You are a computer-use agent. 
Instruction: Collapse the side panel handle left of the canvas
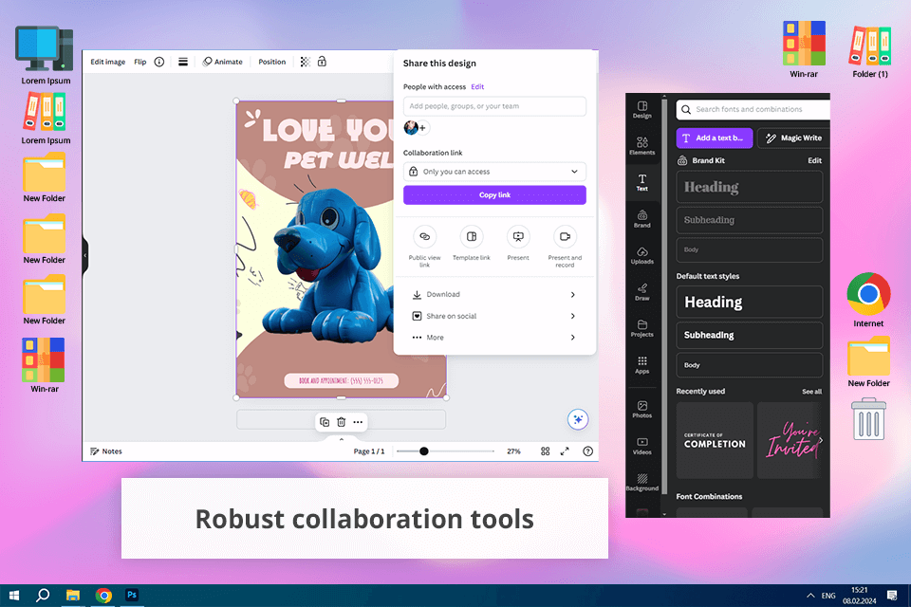84,255
